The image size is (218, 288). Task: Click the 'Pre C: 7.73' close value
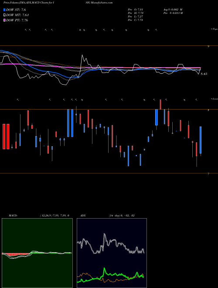[x=136, y=20]
